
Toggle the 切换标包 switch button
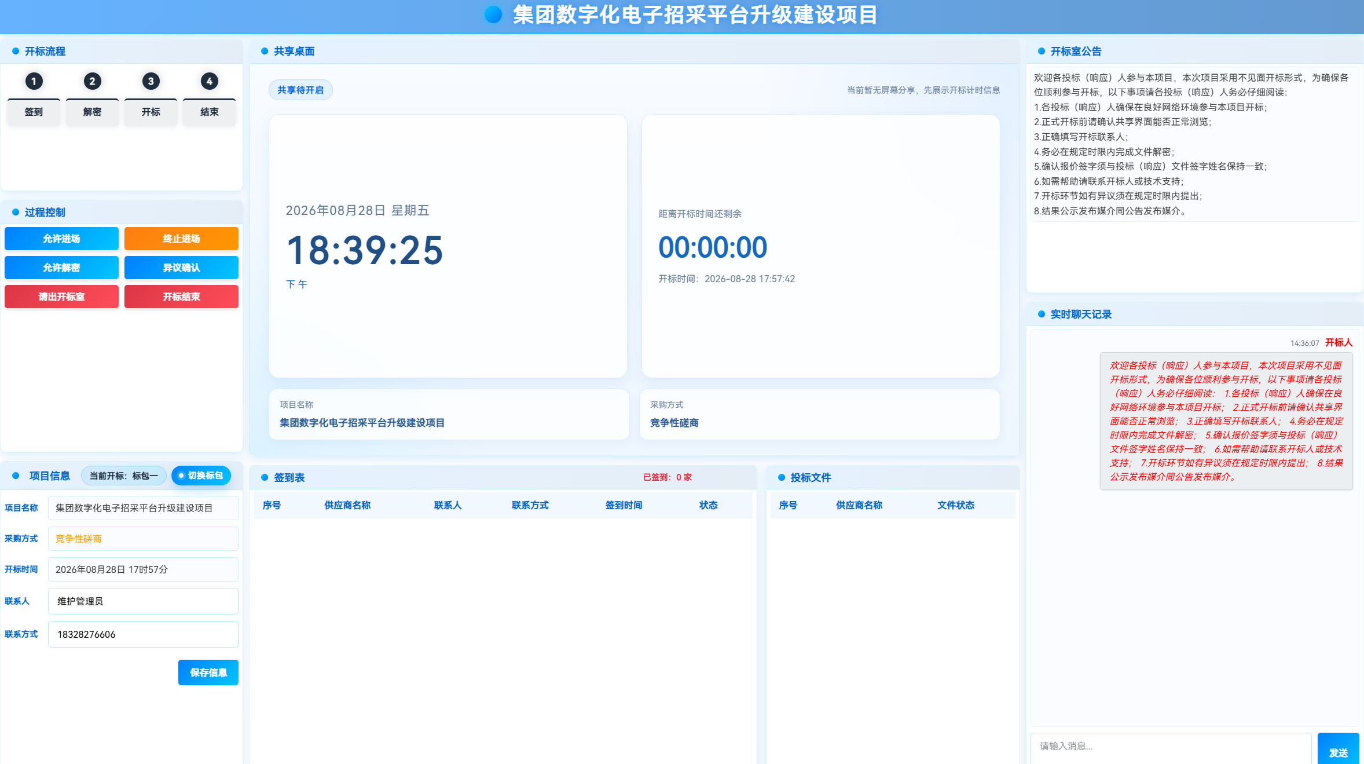click(x=201, y=476)
